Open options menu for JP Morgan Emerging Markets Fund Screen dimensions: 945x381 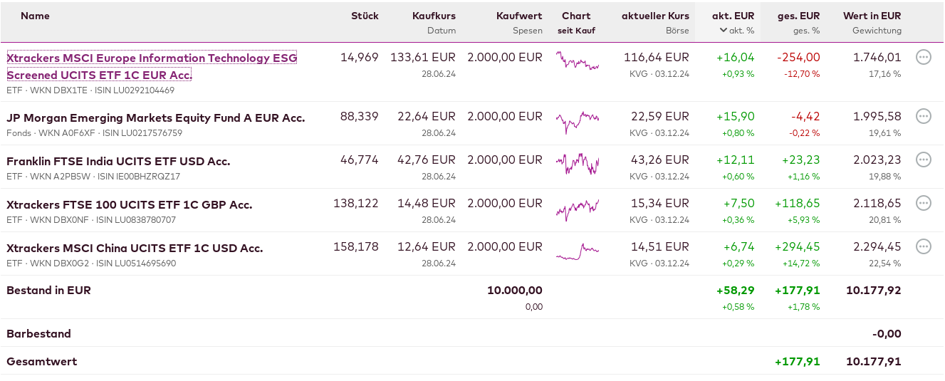click(923, 116)
